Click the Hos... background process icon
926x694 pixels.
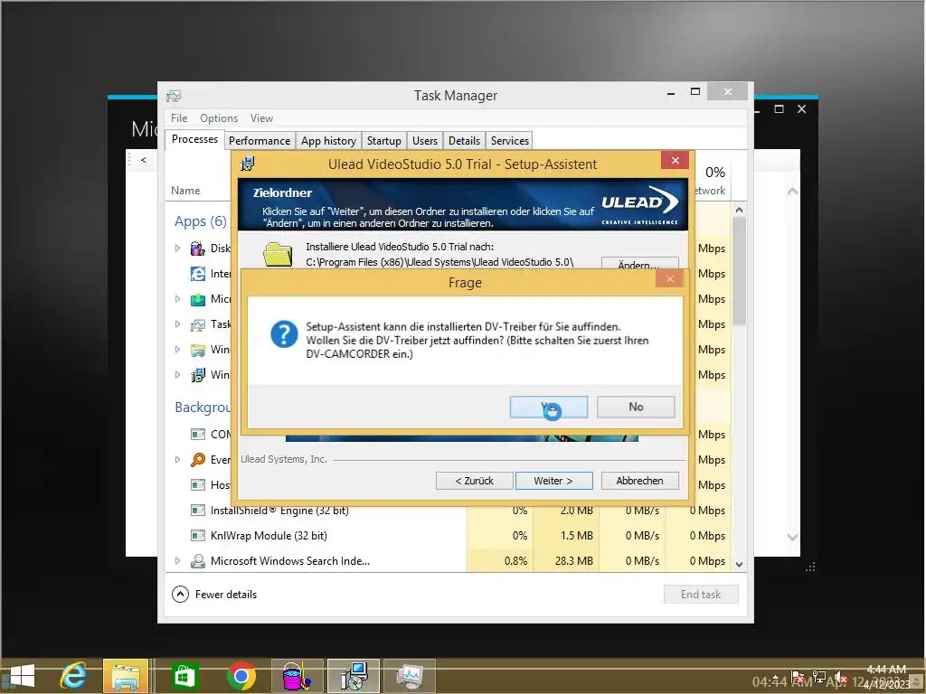coord(198,485)
